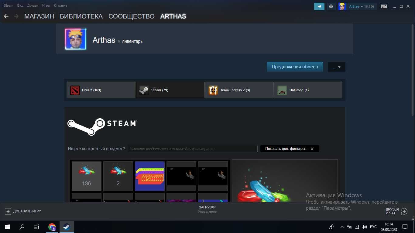Image resolution: width=415 pixels, height=233 pixels.
Task: Open the Windows Action Center icon
Action: pyautogui.click(x=405, y=227)
